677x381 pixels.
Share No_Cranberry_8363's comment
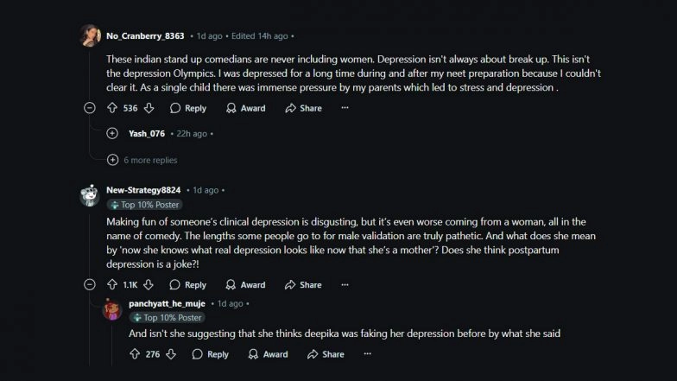(x=303, y=108)
